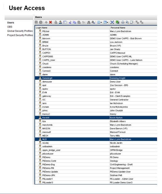Click the user icon beside Bruce

click(40, 45)
